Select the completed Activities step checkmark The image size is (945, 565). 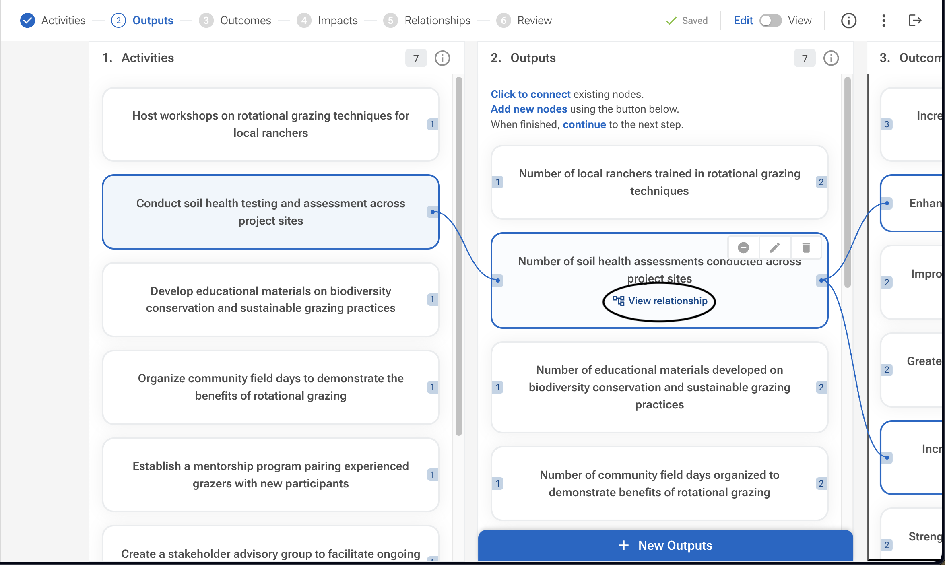click(27, 21)
